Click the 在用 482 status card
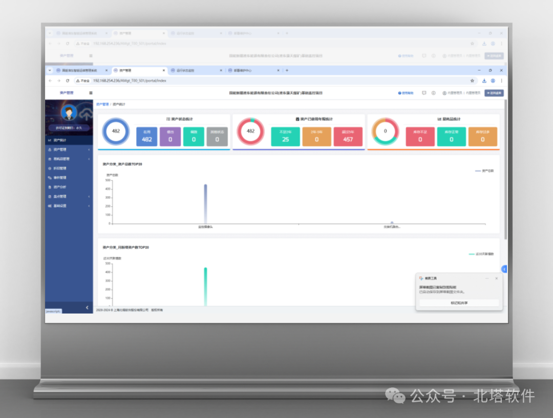This screenshot has height=418, width=553. click(147, 137)
